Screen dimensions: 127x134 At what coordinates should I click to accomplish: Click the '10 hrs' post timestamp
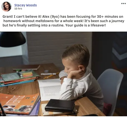(x=18, y=9)
